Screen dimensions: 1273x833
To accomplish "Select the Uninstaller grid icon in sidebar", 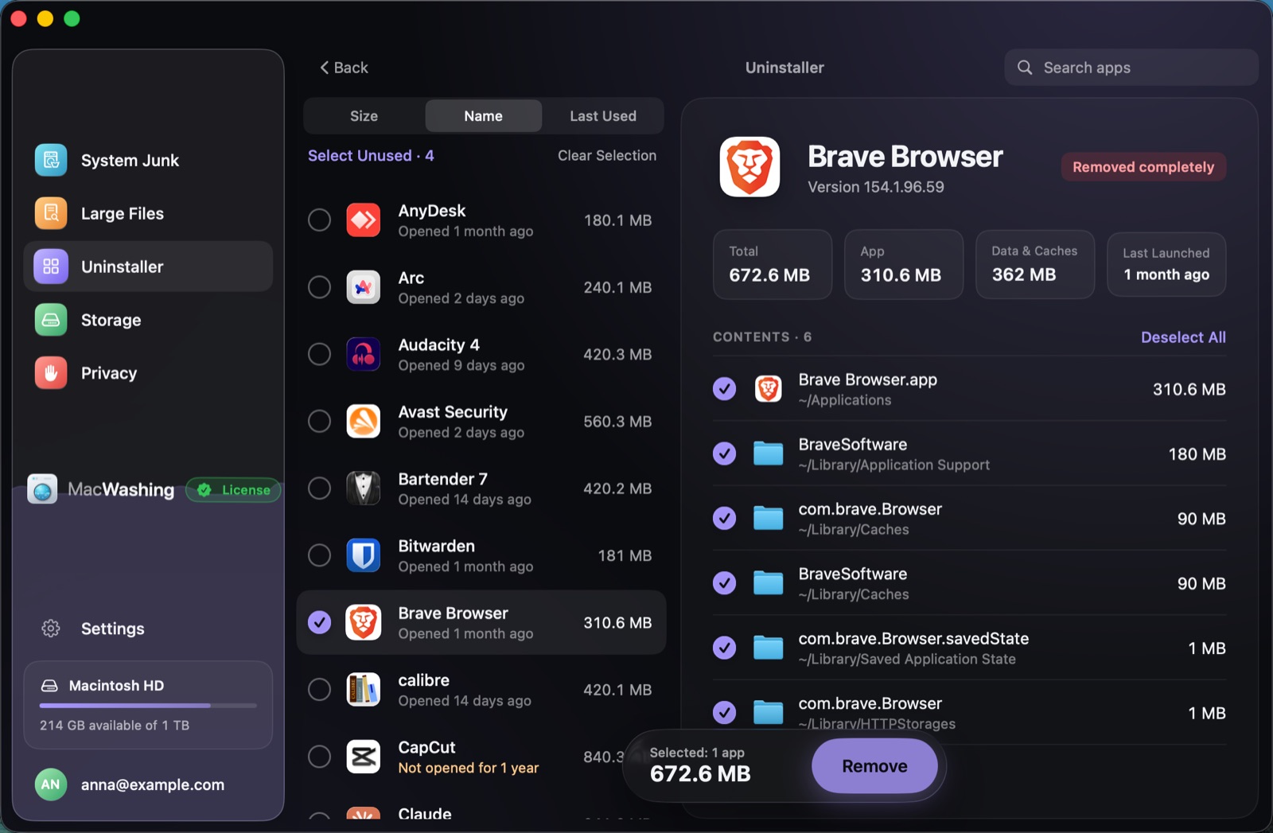I will (x=51, y=267).
